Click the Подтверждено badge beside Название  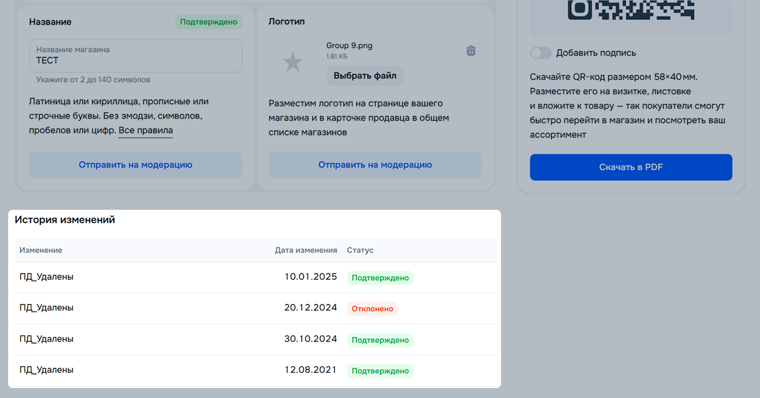[x=209, y=22]
